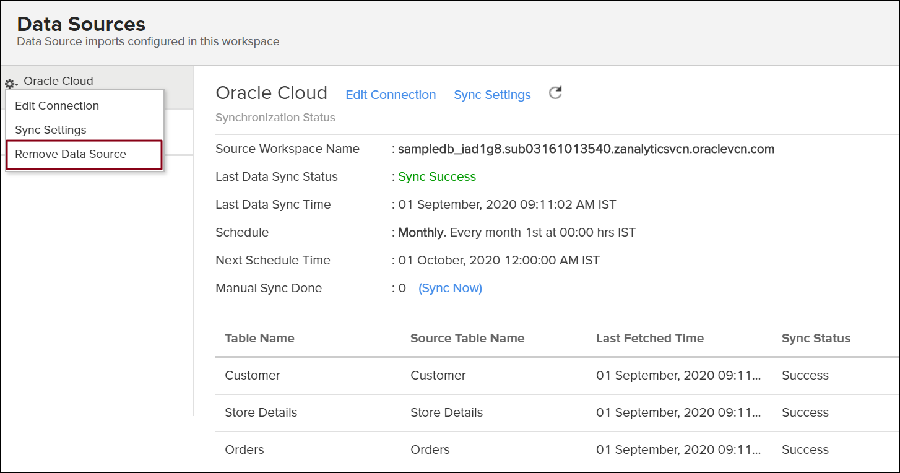Select the Store Details table row name
Viewport: 900px width, 473px height.
point(261,412)
